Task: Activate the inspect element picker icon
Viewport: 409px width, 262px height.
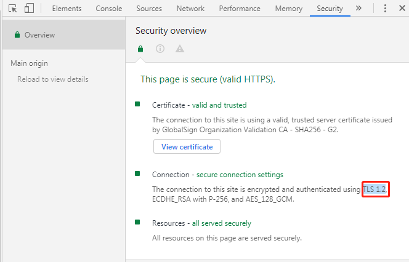Action: [x=12, y=9]
